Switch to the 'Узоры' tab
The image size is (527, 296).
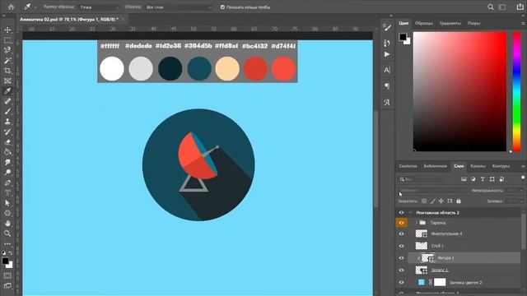point(473,24)
